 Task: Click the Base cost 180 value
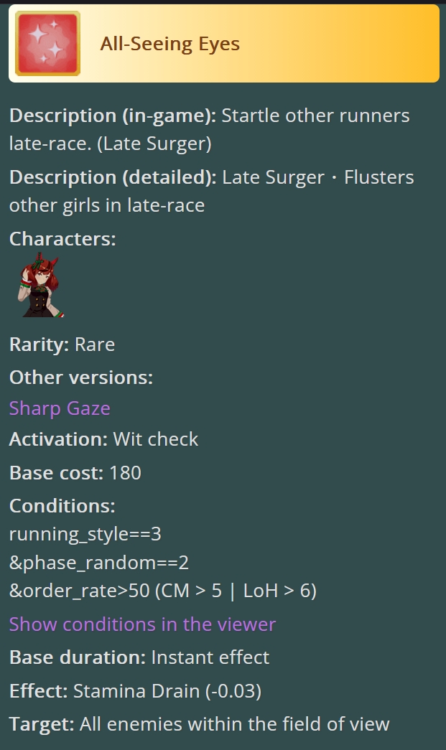[x=126, y=472]
